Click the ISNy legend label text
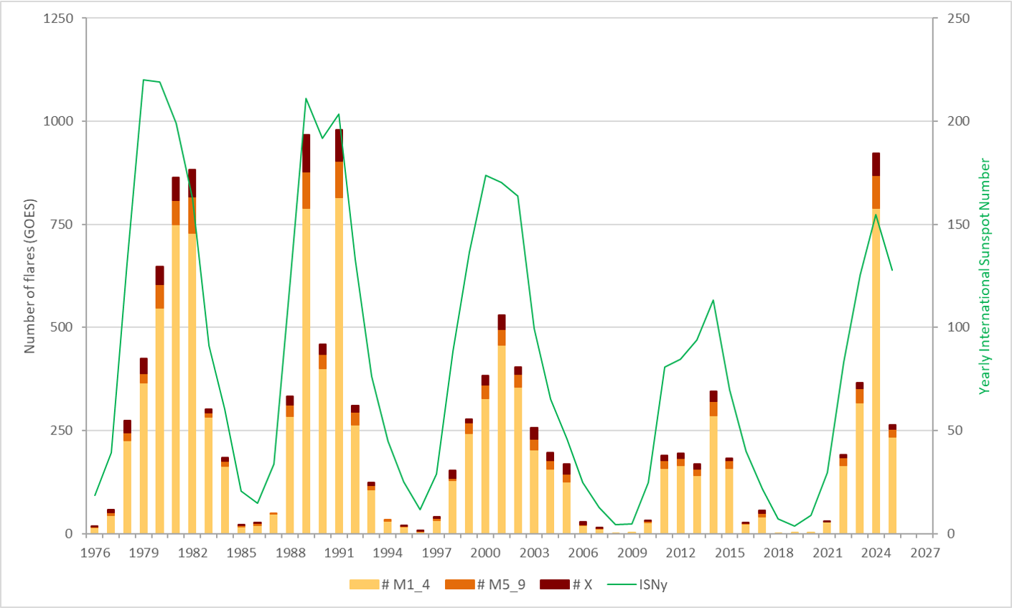The width and height of the screenshot is (1012, 608). (653, 584)
